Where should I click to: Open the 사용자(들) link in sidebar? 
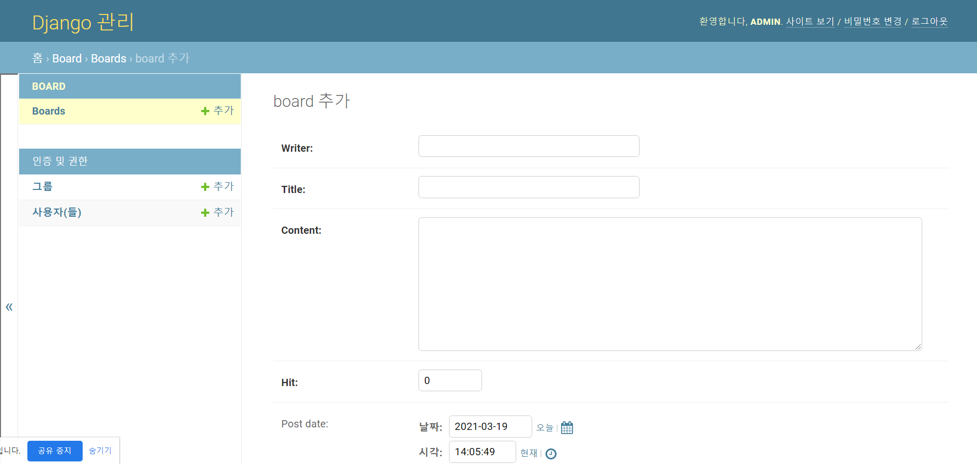tap(57, 212)
